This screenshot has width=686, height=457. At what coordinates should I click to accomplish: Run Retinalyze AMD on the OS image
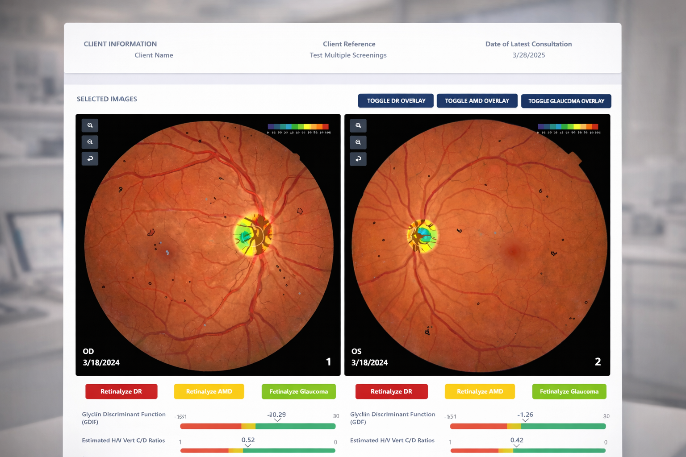479,391
